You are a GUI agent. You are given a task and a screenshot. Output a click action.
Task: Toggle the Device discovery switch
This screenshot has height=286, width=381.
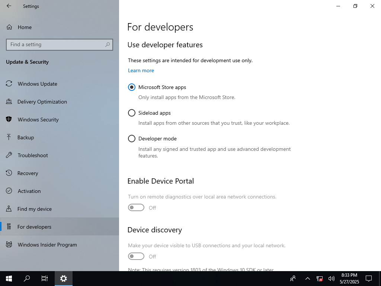click(x=136, y=256)
